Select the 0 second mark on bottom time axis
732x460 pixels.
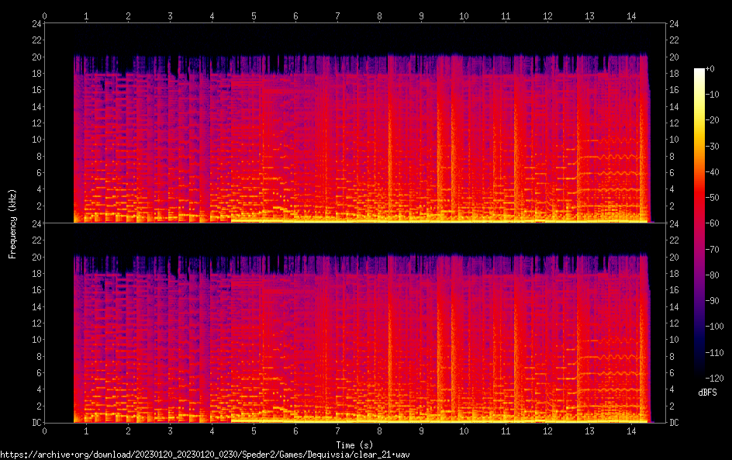[x=44, y=431]
